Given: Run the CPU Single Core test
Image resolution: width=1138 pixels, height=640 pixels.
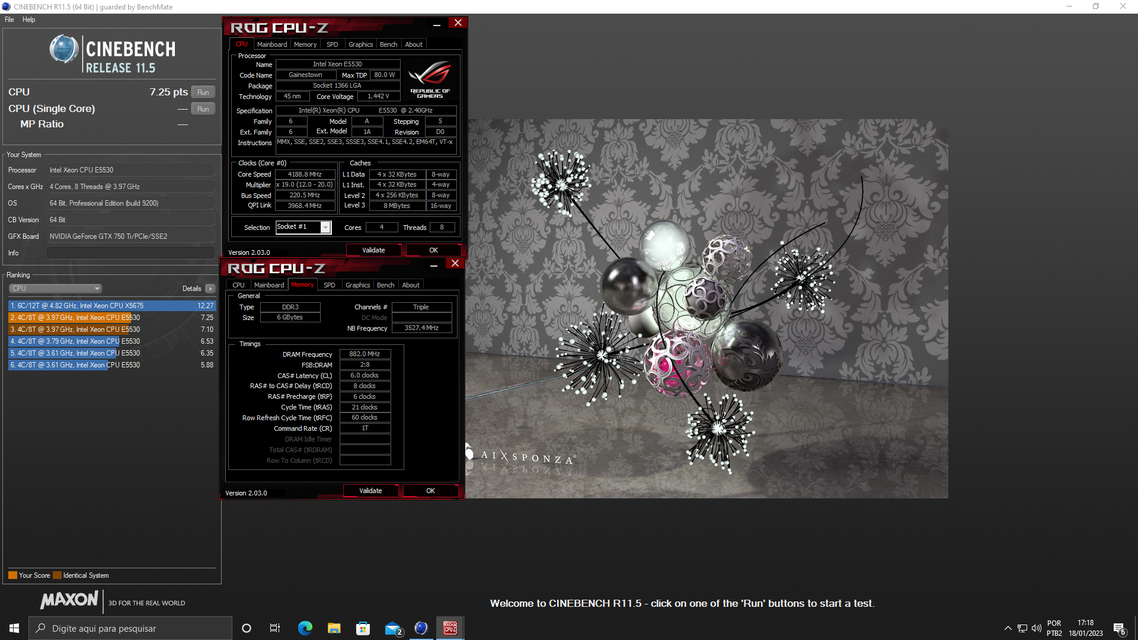Looking at the screenshot, I should pos(203,109).
